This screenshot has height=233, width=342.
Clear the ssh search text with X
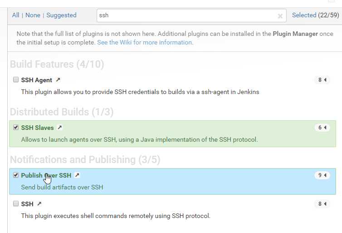click(280, 16)
